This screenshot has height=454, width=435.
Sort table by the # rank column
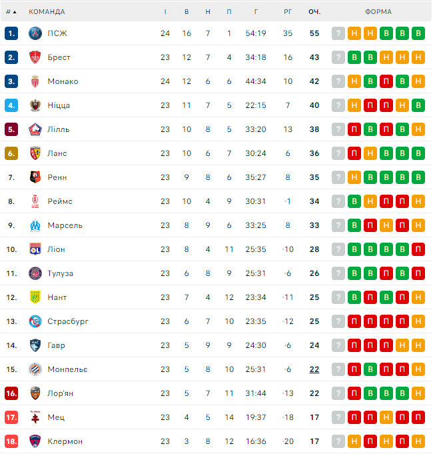[x=11, y=11]
